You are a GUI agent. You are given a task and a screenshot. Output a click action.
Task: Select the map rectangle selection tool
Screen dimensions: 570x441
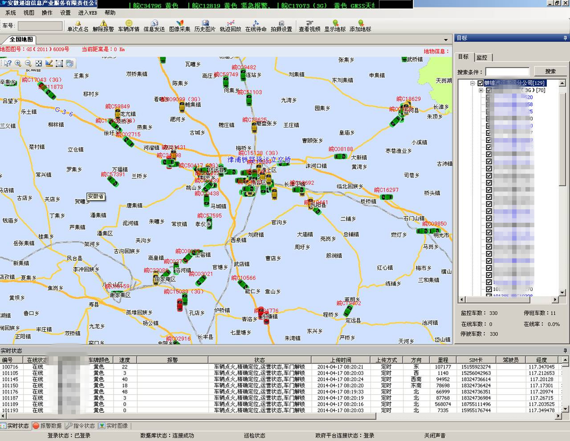tap(59, 63)
